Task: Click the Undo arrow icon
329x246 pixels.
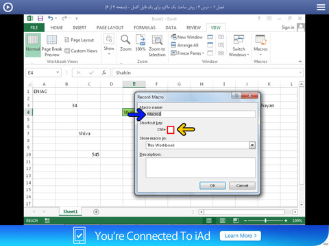Action: pos(51,18)
